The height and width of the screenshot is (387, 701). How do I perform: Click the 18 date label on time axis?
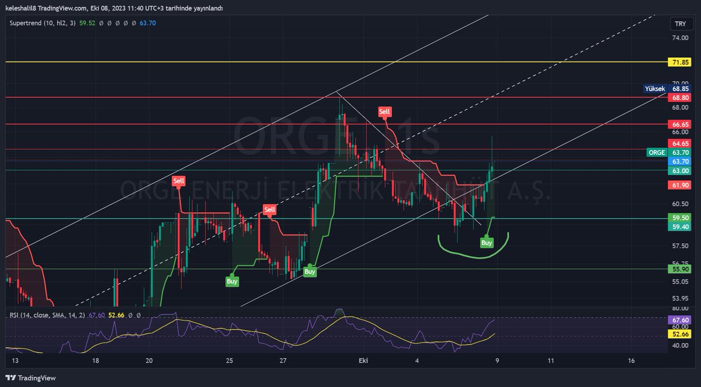click(96, 361)
